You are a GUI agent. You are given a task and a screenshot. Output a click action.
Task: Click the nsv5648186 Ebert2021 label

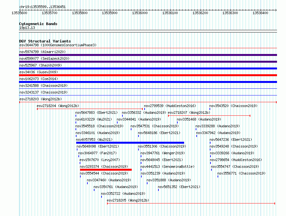coord(159,133)
